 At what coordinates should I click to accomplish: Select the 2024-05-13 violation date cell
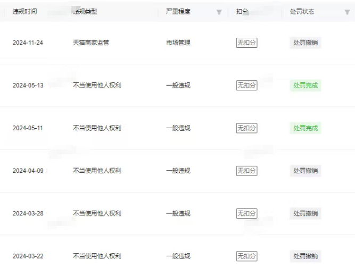pos(28,86)
